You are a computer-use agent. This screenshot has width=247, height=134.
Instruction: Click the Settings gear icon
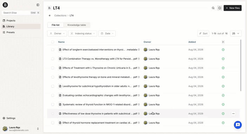(4, 118)
